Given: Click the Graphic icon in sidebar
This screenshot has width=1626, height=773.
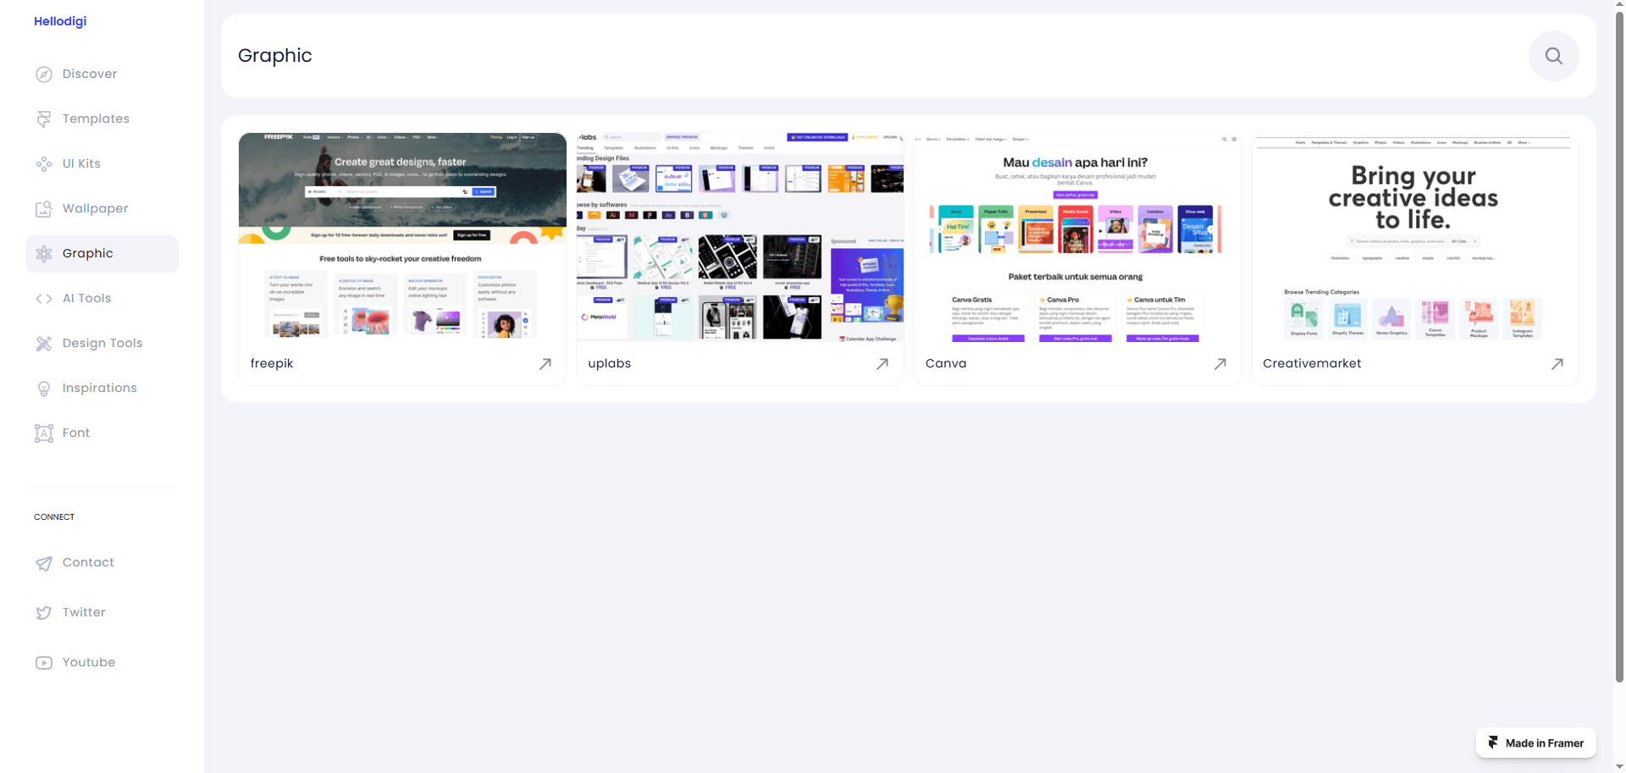Looking at the screenshot, I should pyautogui.click(x=44, y=253).
